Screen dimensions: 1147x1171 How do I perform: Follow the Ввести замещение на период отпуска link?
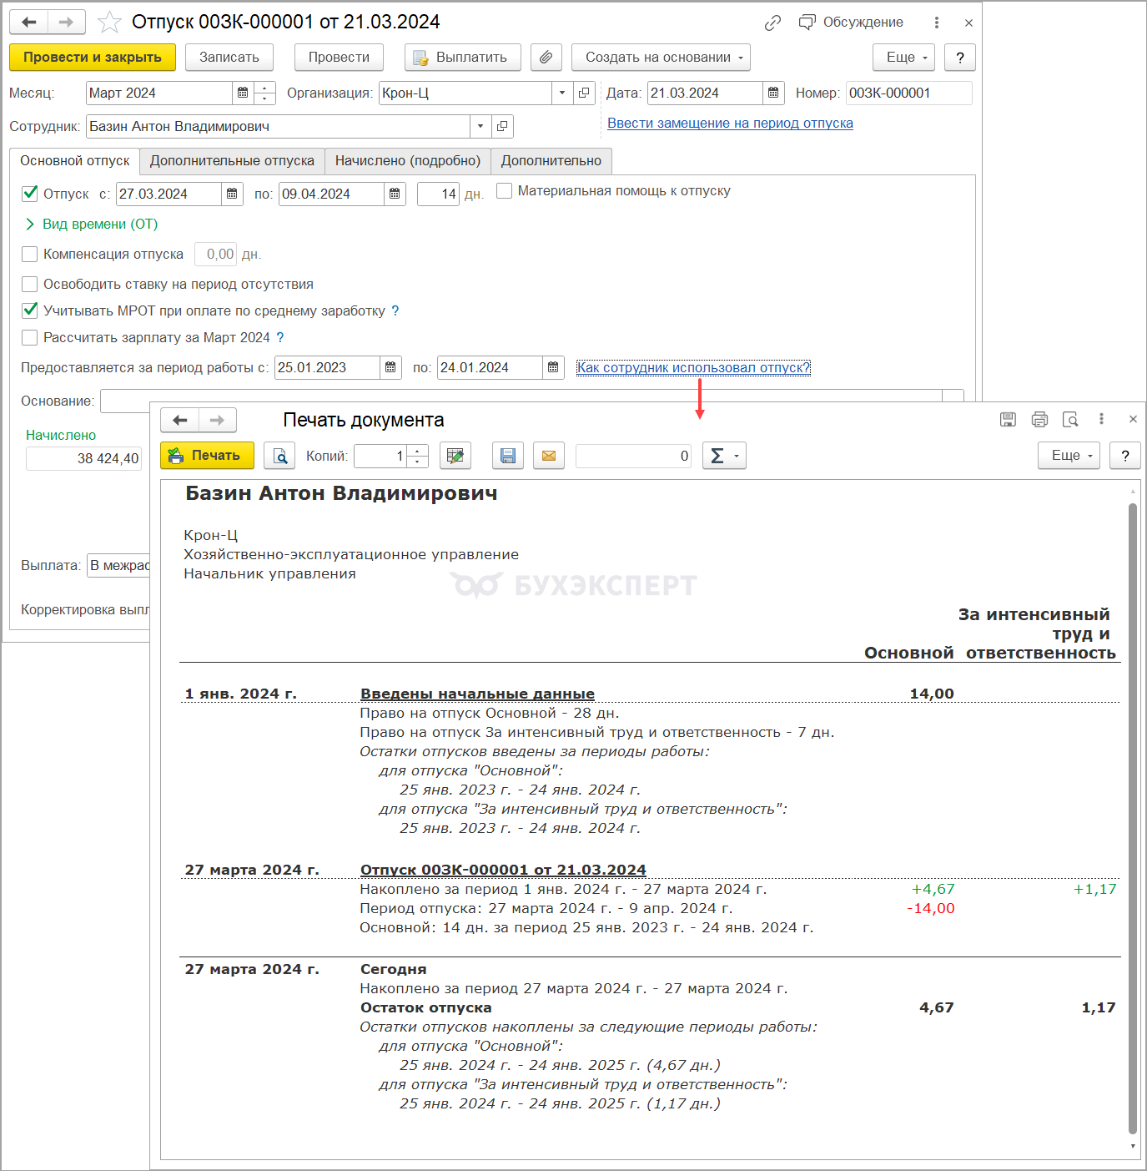point(730,124)
